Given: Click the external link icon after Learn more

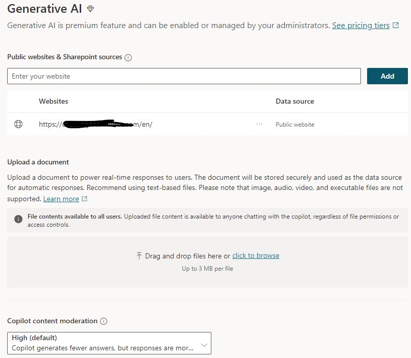Looking at the screenshot, I should pos(85,199).
